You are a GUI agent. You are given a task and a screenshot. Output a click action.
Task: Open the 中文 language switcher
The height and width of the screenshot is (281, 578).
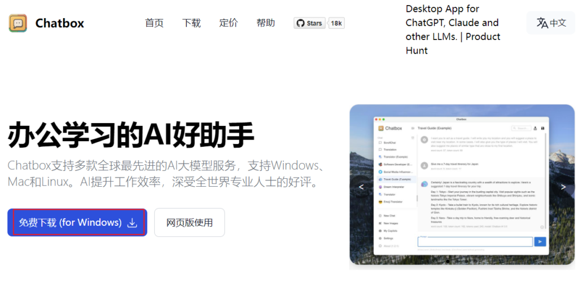point(551,23)
